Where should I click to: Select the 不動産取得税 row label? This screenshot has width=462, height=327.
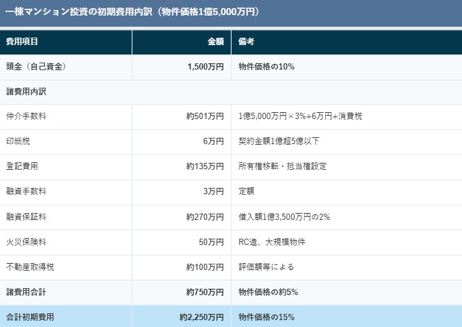click(x=30, y=267)
